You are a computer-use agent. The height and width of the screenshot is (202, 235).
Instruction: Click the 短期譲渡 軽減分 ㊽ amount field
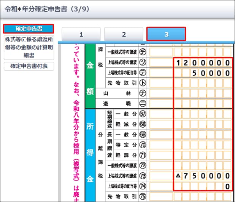tap(202, 124)
